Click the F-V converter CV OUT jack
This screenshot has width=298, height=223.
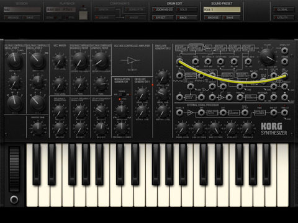[245, 113]
